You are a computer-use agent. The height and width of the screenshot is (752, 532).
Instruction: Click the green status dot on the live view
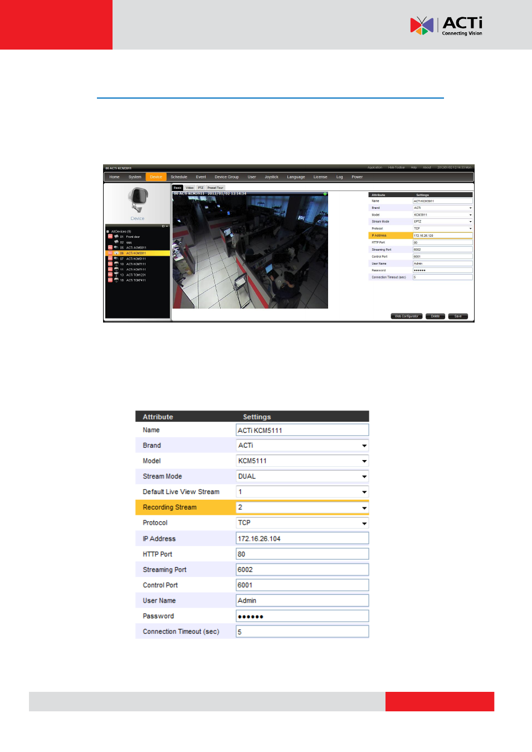pos(325,194)
